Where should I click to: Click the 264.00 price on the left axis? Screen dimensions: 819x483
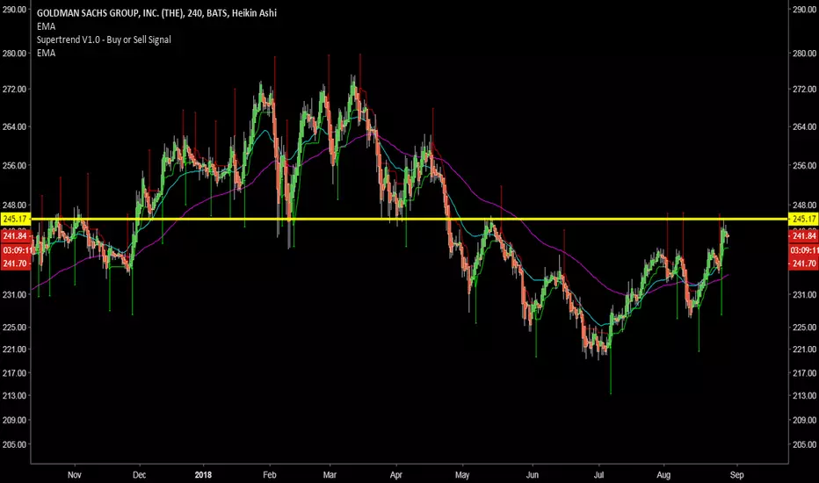[x=14, y=126]
